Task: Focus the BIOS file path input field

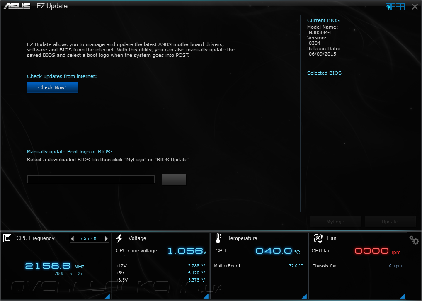Action: point(91,179)
